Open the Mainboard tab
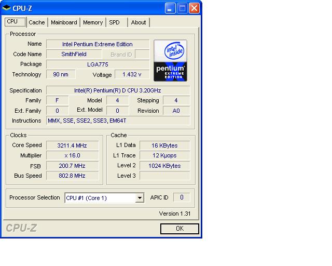 tap(64, 22)
